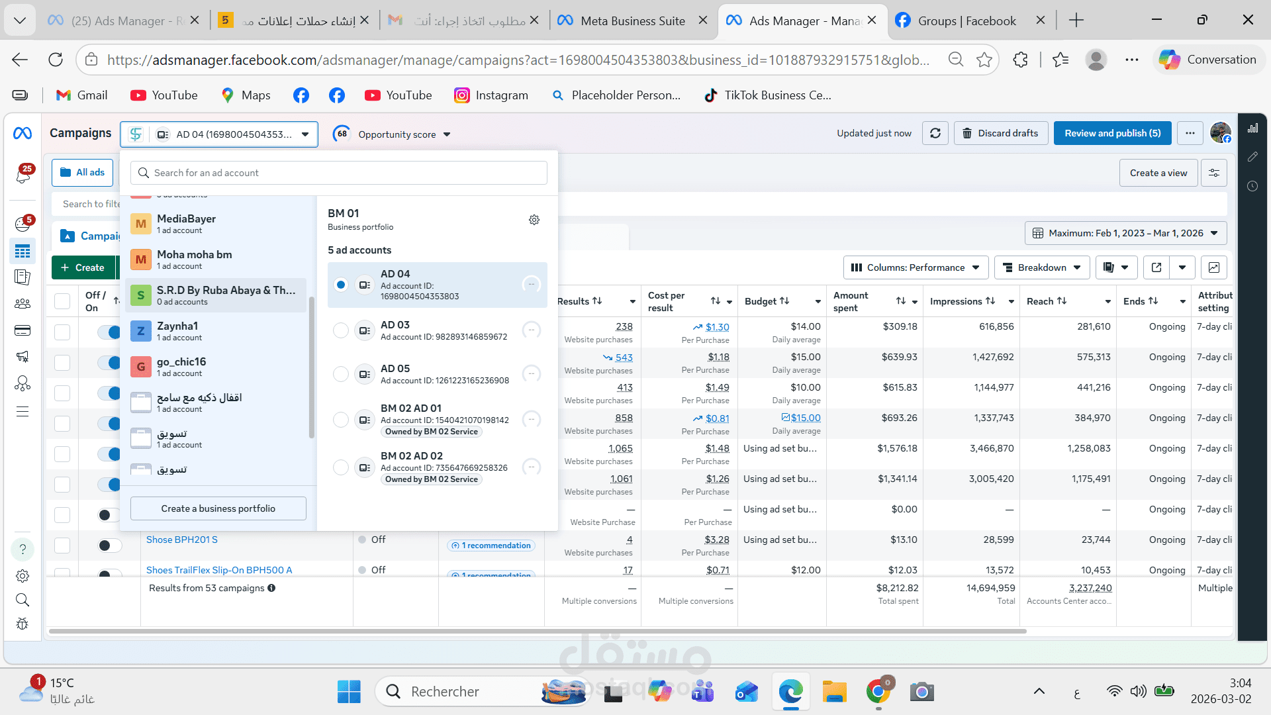Open notifications bell in left sidebar

(23, 175)
